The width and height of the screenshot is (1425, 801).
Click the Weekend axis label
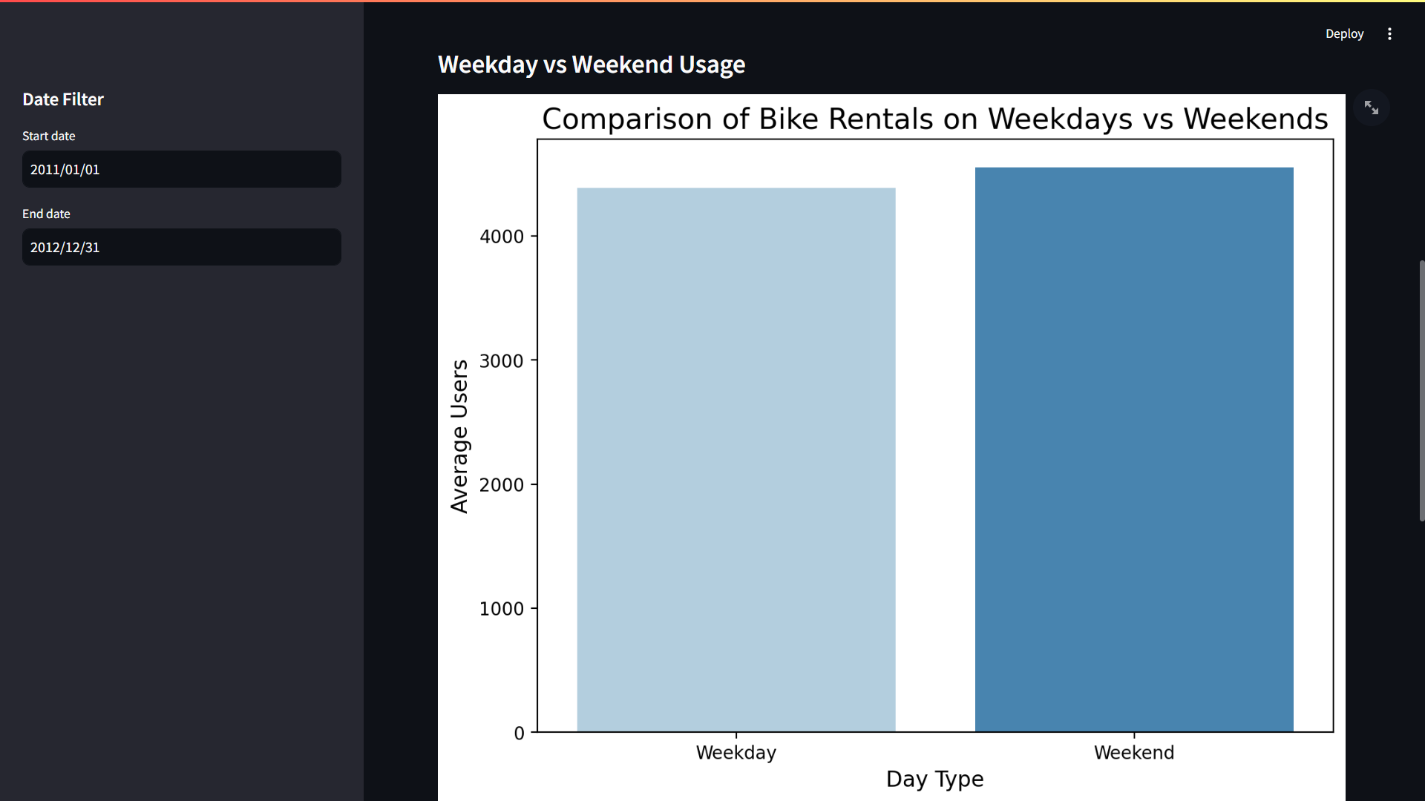point(1134,753)
